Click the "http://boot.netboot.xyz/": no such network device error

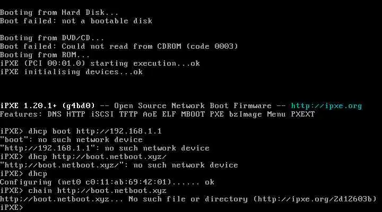pos(119,165)
